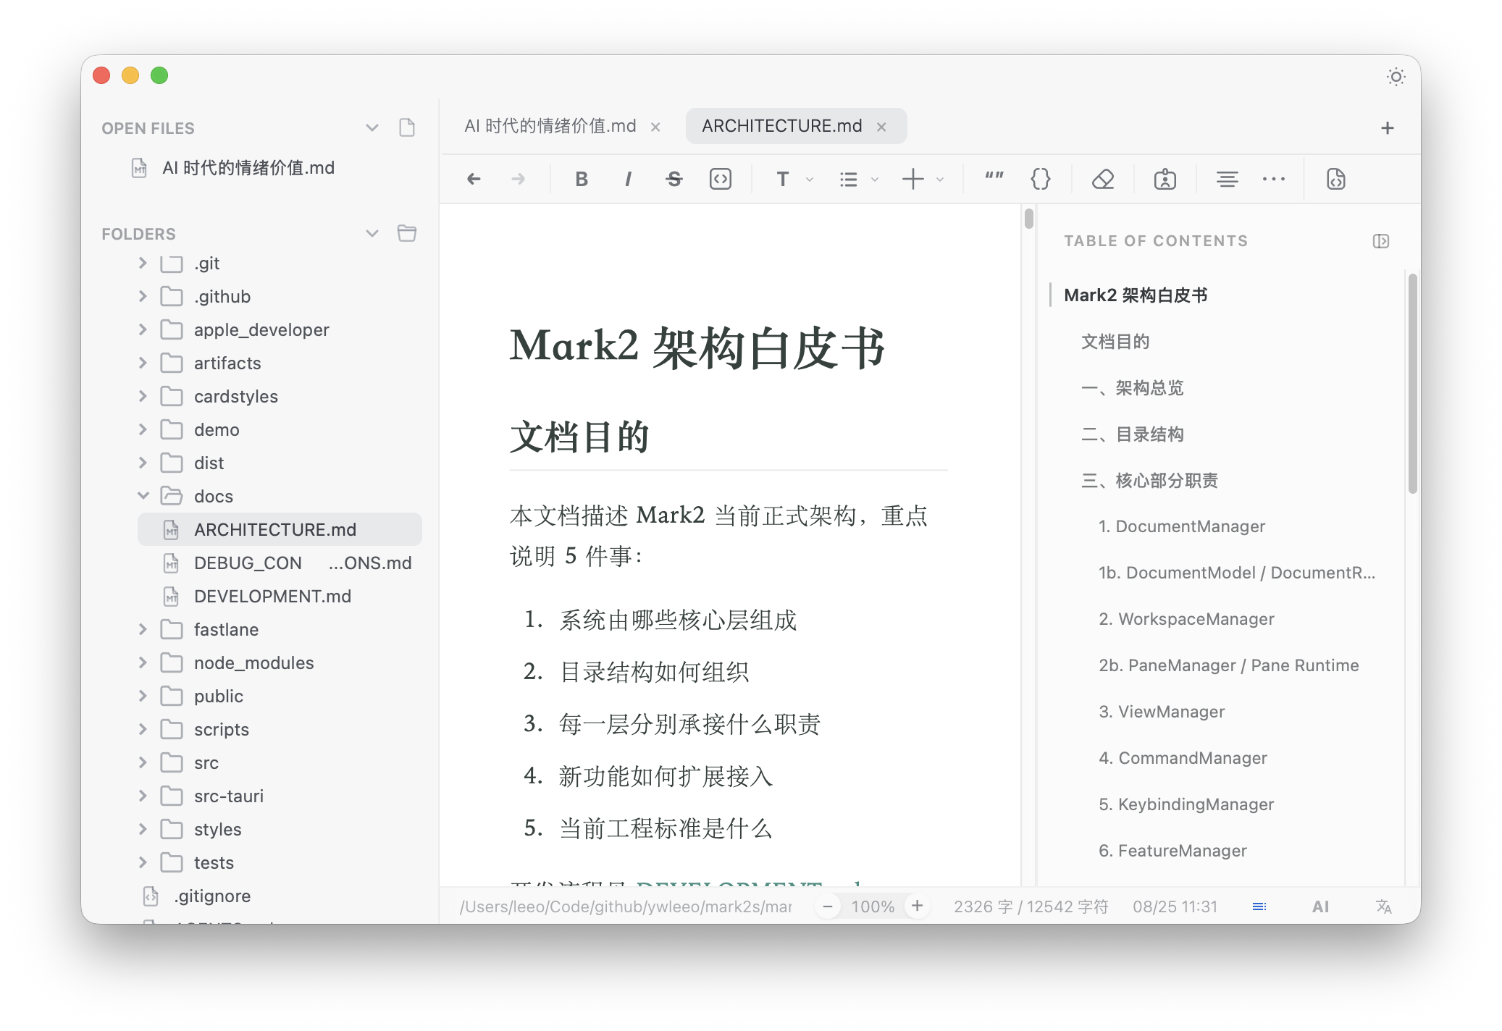The width and height of the screenshot is (1502, 1031).
Task: Insert a code block with braces icon
Action: coord(1041,179)
